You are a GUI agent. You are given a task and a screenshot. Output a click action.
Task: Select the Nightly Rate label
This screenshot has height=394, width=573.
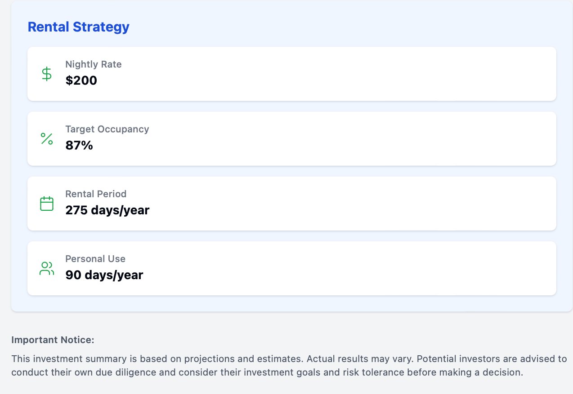point(94,64)
